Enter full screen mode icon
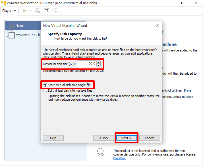 (46, 11)
